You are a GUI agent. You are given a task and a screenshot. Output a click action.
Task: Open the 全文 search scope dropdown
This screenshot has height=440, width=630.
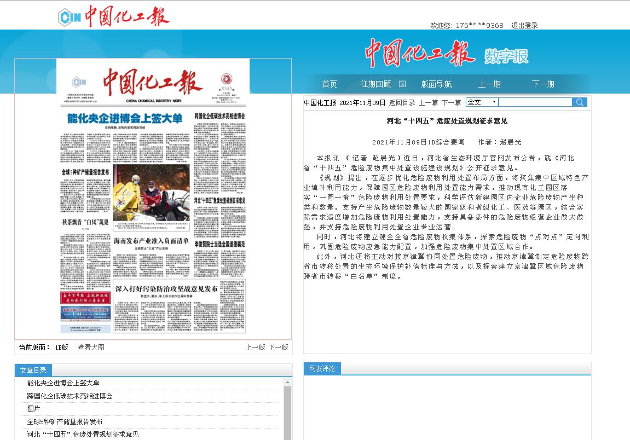pyautogui.click(x=482, y=102)
